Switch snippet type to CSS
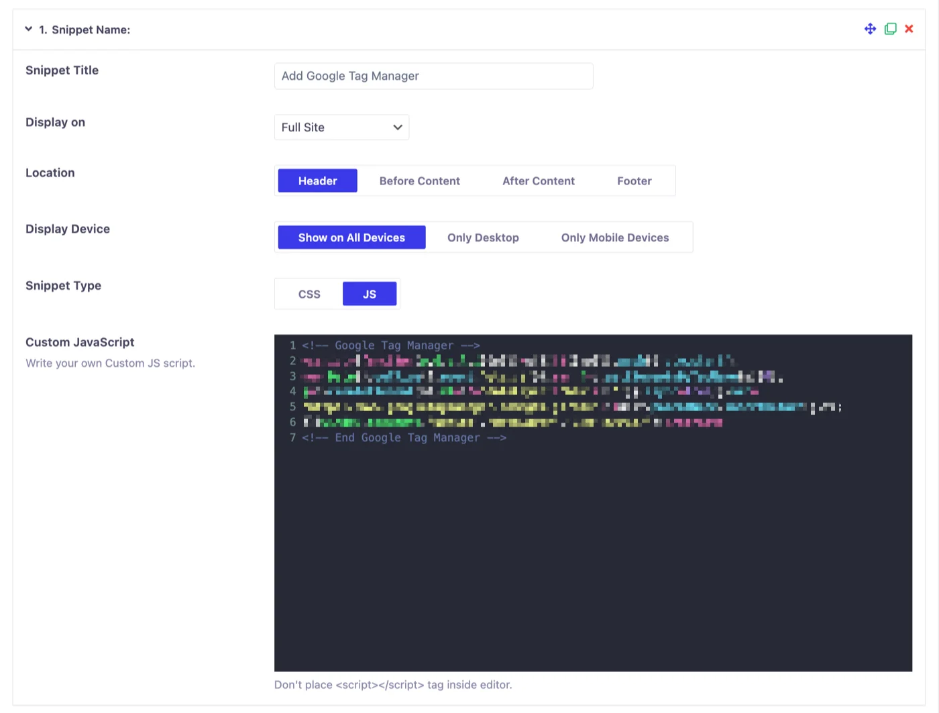939x713 pixels. [x=309, y=294]
